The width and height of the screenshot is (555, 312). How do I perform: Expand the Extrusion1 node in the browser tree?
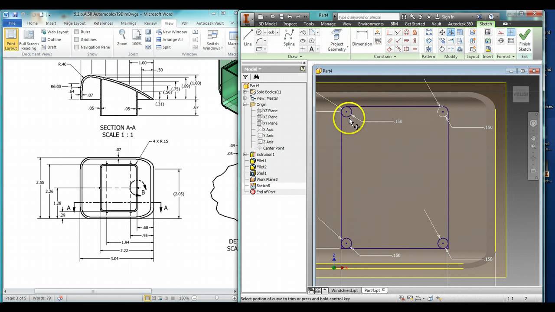(x=245, y=154)
